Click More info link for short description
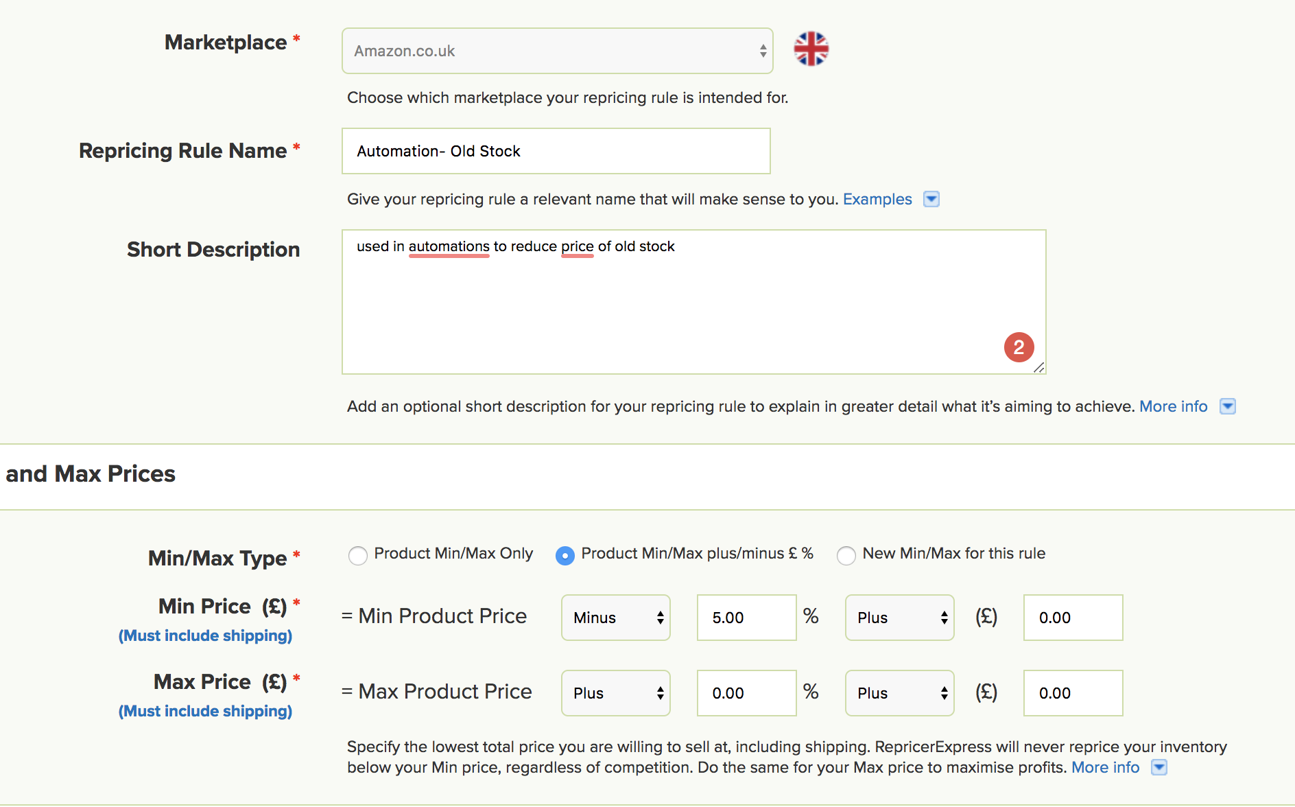 1173,406
